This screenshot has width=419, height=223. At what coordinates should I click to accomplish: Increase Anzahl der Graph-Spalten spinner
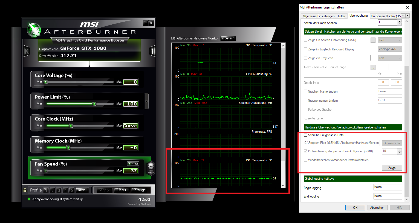[x=400, y=21]
